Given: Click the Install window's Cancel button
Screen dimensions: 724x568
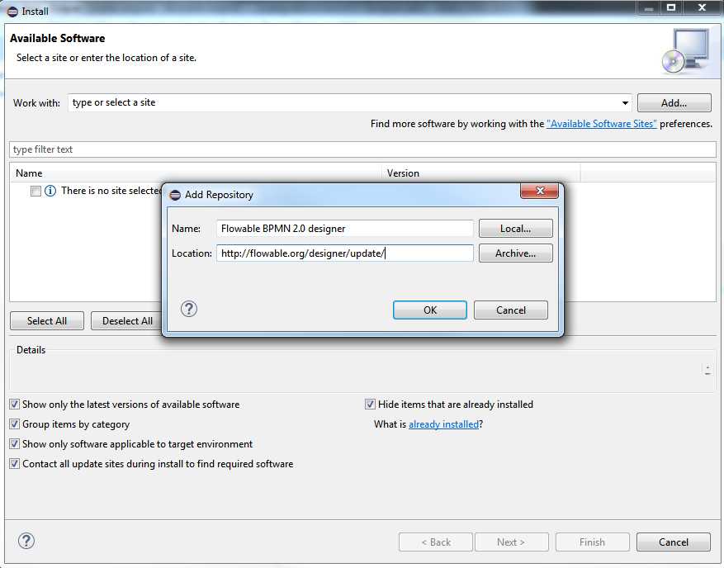Looking at the screenshot, I should [x=673, y=542].
